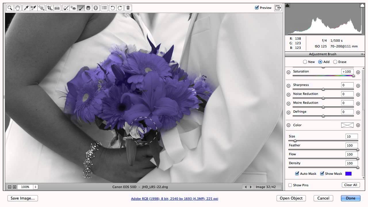This screenshot has height=207, width=368.
Task: Enable the Show Pins checkbox
Action: click(290, 185)
